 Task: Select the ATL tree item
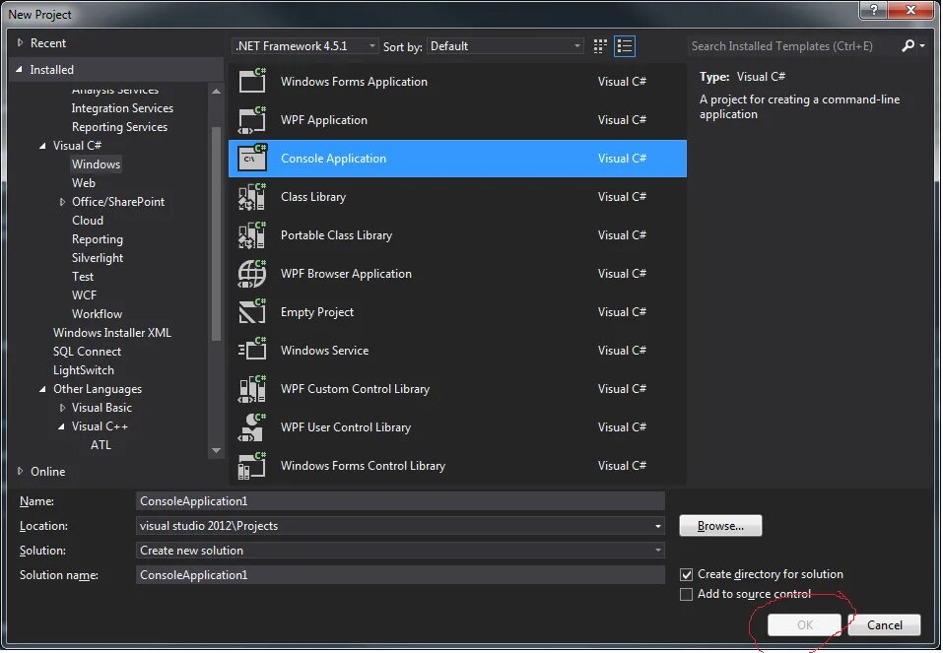click(x=101, y=445)
